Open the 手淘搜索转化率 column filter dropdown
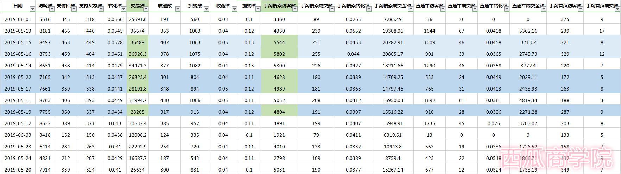The image size is (621, 174). pyautogui.click(x=369, y=9)
